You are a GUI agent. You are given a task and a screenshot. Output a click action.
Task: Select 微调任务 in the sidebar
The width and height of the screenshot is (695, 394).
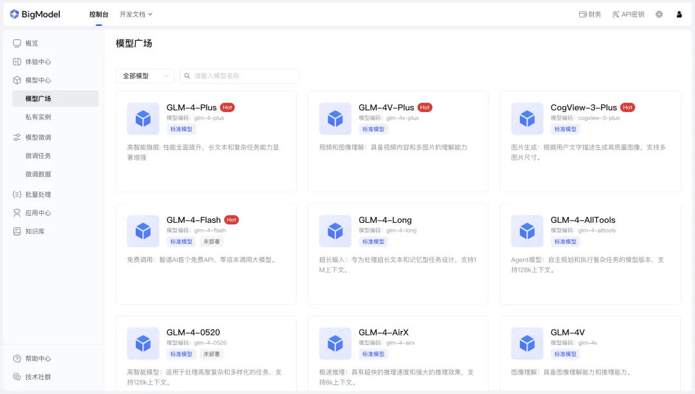point(38,156)
